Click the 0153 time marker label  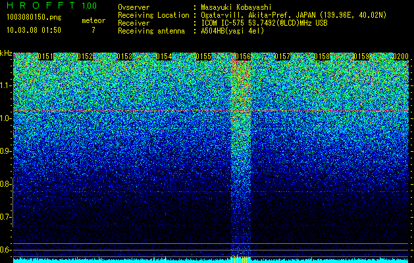click(x=124, y=57)
